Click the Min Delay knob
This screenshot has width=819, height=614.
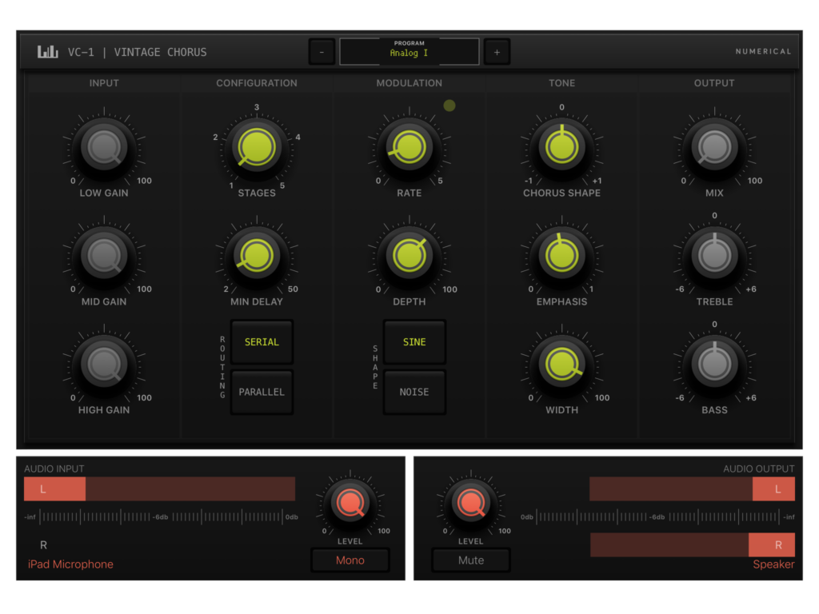[x=257, y=256]
